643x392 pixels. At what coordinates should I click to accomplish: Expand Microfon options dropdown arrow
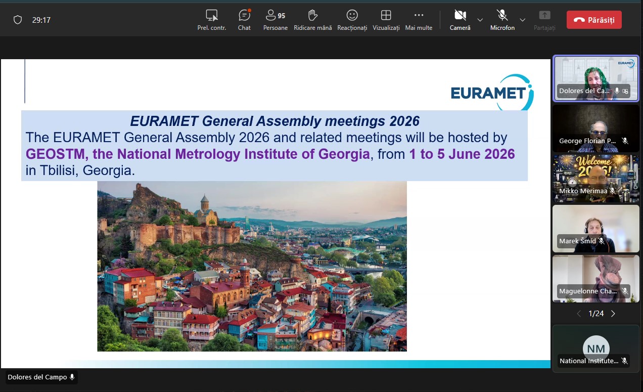(x=523, y=20)
